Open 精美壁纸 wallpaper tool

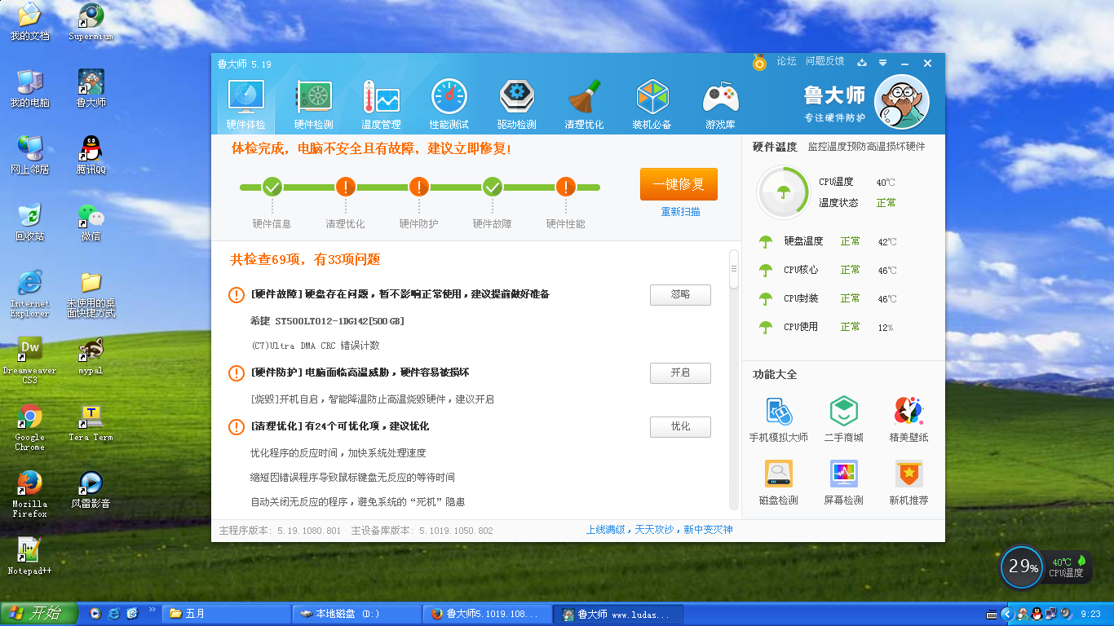tap(908, 419)
